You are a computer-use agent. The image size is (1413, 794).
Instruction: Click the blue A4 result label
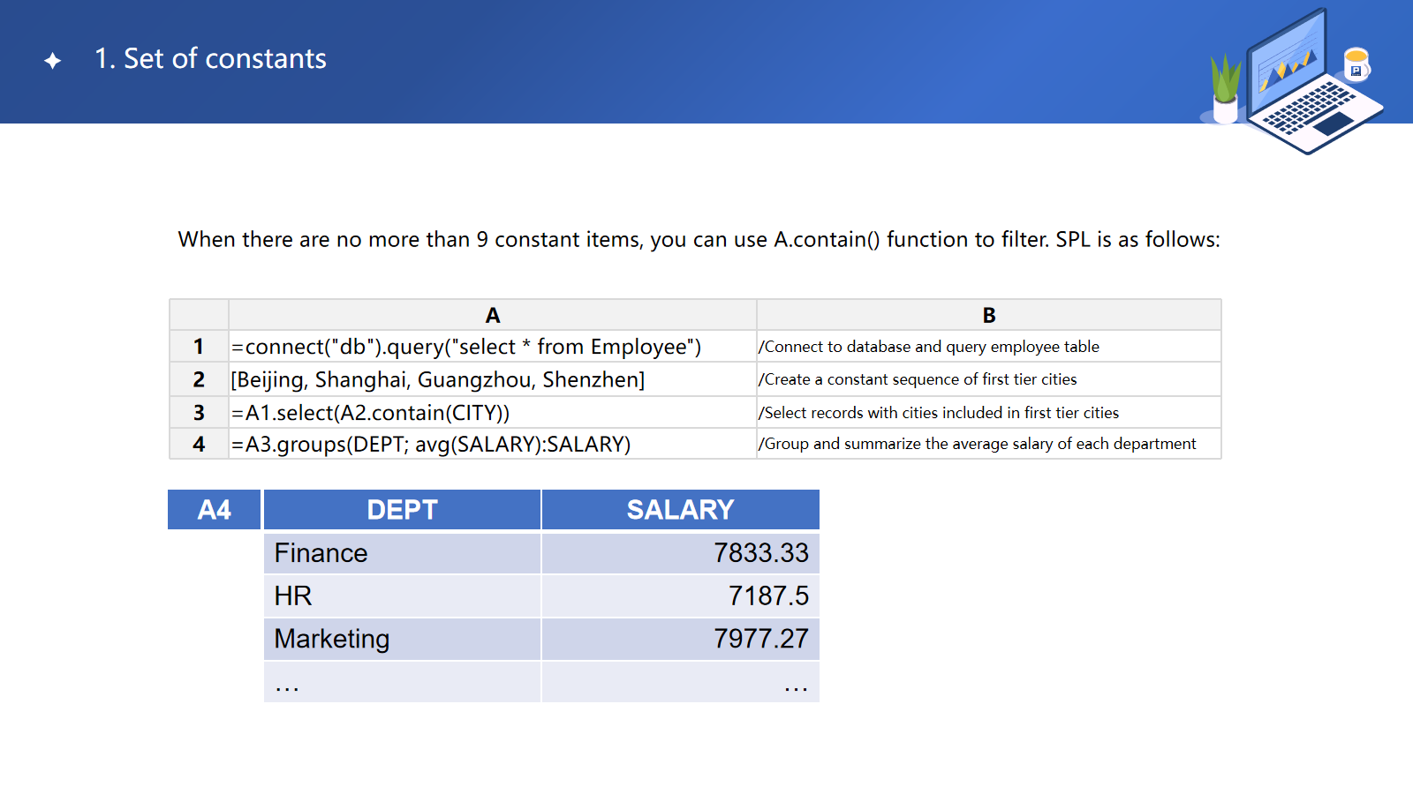coord(214,510)
